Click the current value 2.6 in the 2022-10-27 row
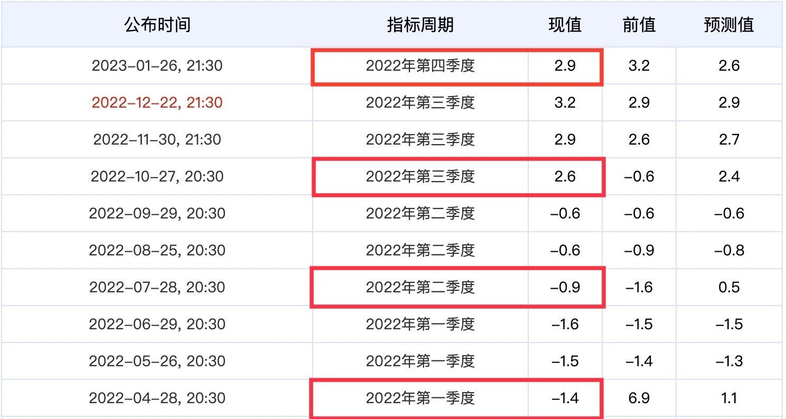 tap(565, 176)
